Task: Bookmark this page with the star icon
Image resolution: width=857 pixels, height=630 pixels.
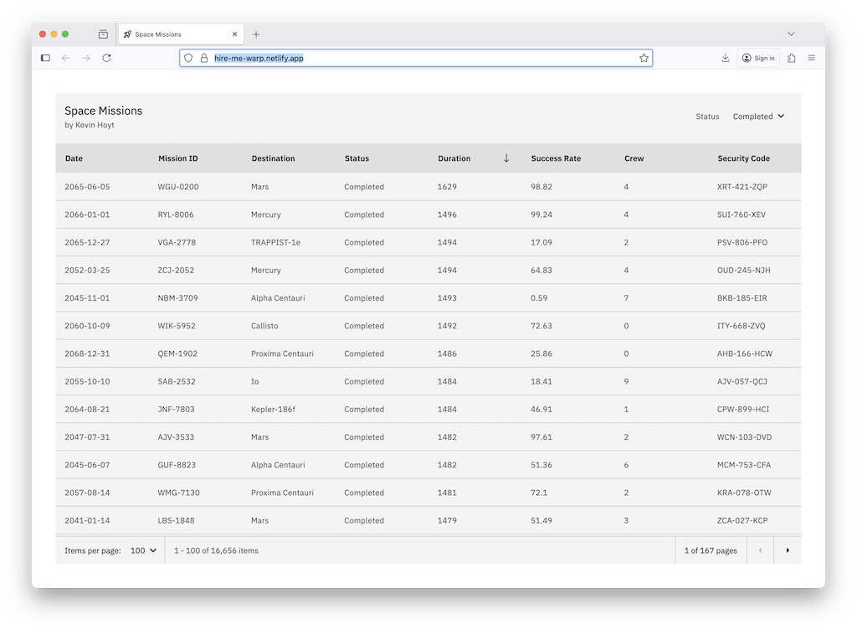Action: pyautogui.click(x=644, y=58)
